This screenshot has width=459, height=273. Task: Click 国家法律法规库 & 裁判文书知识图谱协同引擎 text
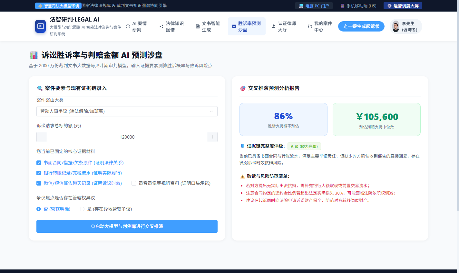[x=124, y=5]
